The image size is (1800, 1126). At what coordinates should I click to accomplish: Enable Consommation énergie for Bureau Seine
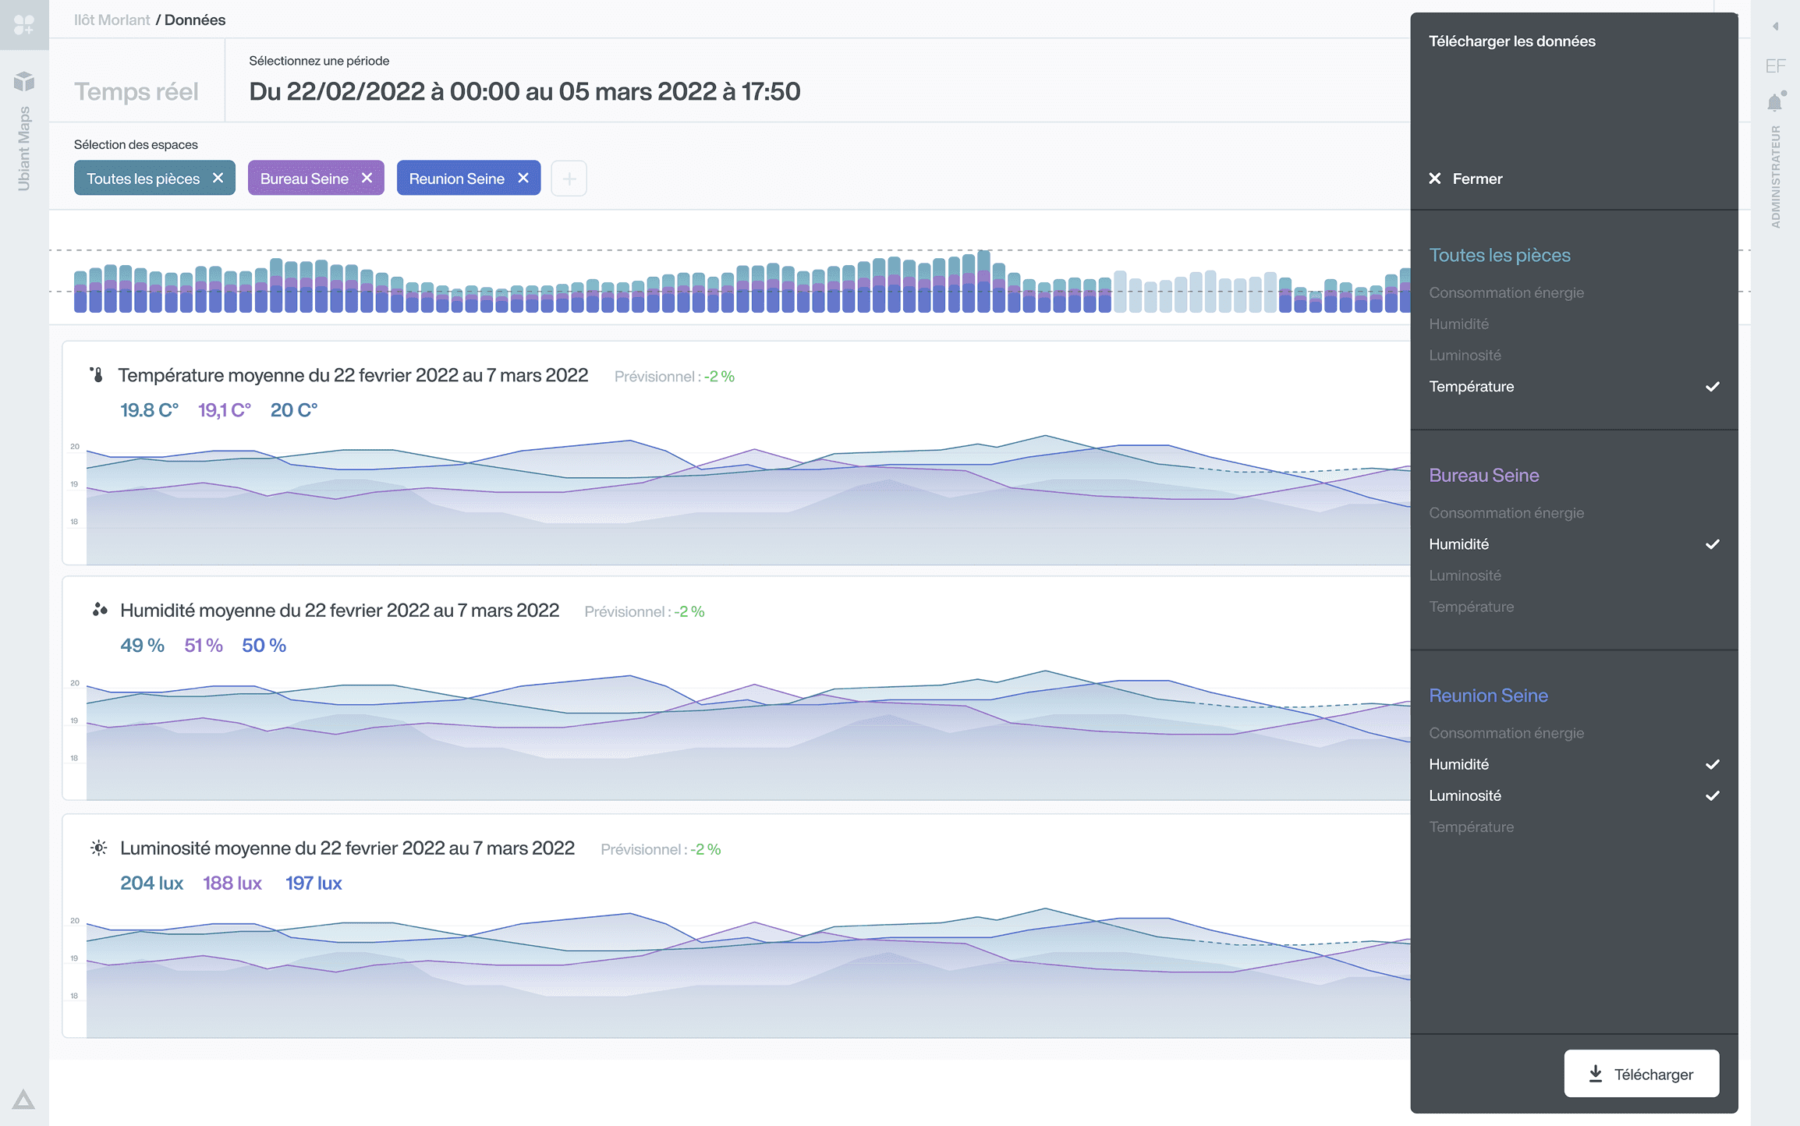(1506, 513)
